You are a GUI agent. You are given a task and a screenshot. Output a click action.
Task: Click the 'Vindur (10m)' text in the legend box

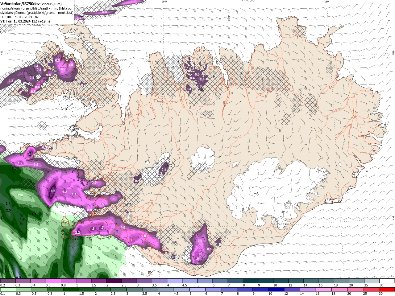point(52,4)
